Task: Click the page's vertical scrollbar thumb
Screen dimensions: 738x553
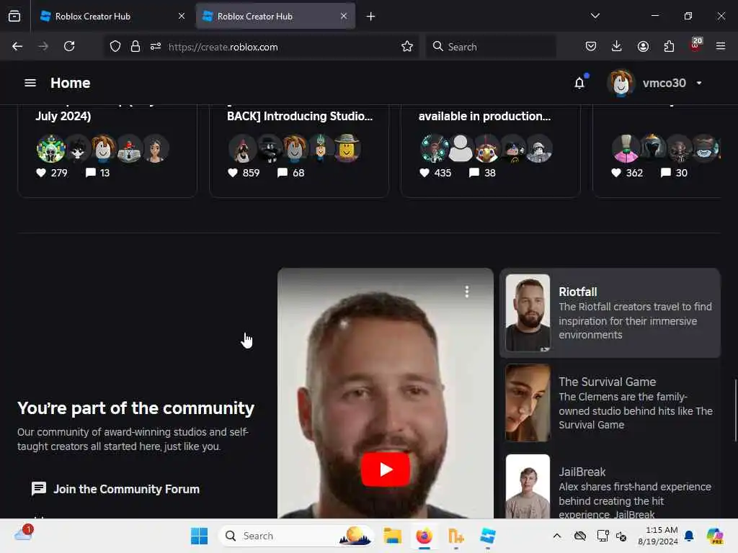Action: click(x=735, y=410)
